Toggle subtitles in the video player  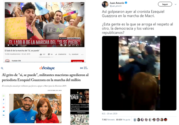click(61, 45)
